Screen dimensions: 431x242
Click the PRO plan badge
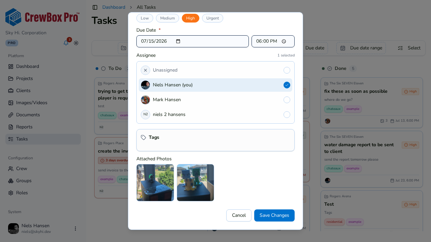pos(12,43)
